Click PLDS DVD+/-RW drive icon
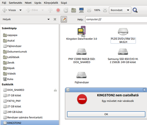The height and width of the screenshot is (125, 147). [123, 32]
